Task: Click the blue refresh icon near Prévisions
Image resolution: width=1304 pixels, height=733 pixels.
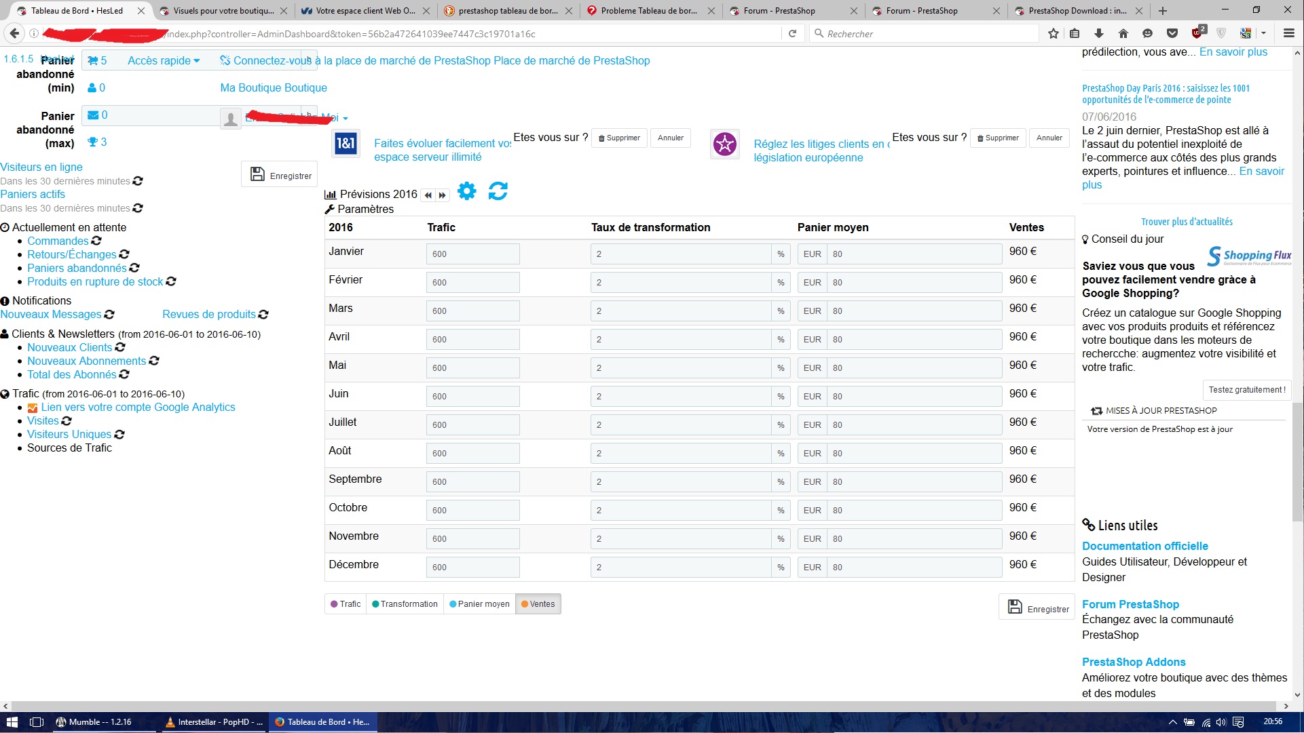Action: click(x=498, y=191)
